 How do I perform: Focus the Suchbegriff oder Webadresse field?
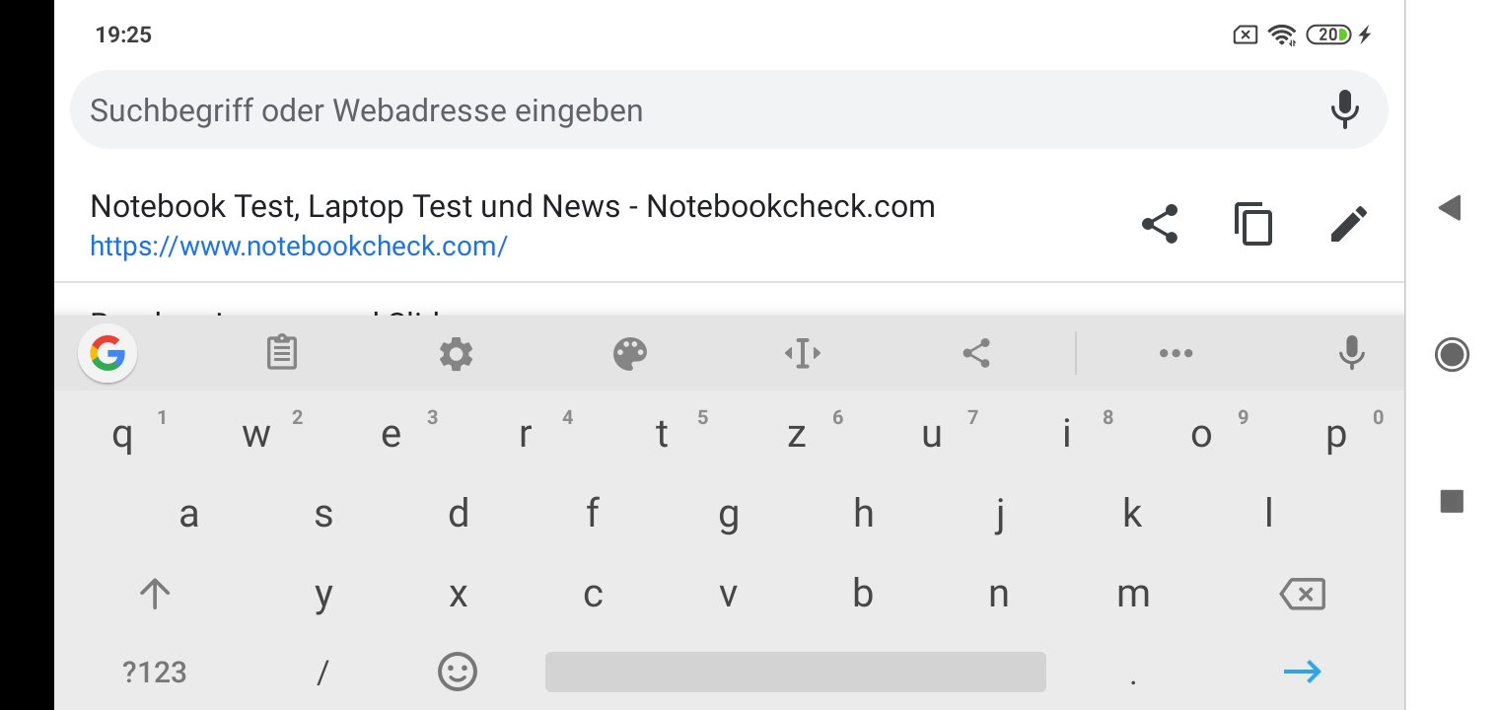click(690, 109)
